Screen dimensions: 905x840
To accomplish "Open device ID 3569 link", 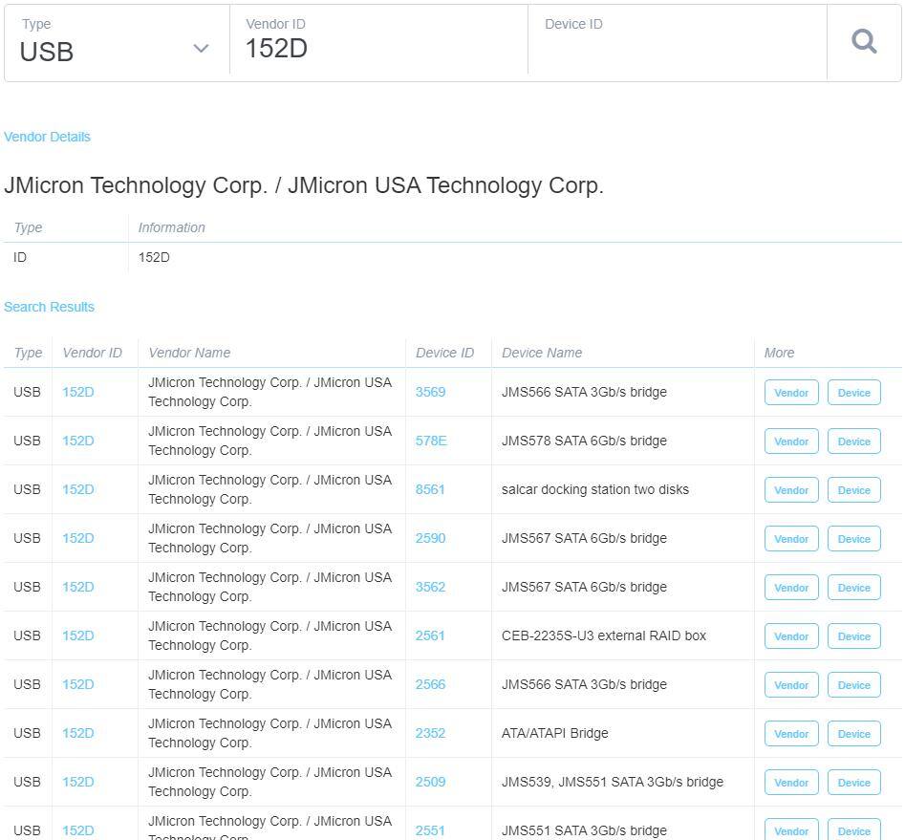I will [x=430, y=392].
